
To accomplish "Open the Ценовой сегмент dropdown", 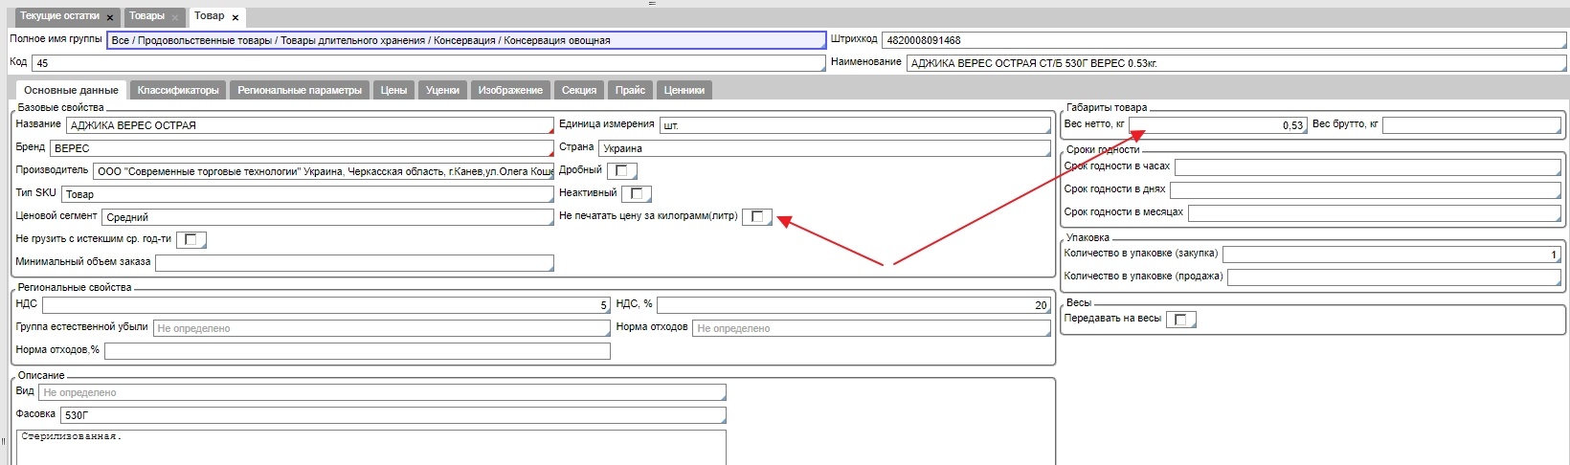I will (327, 217).
